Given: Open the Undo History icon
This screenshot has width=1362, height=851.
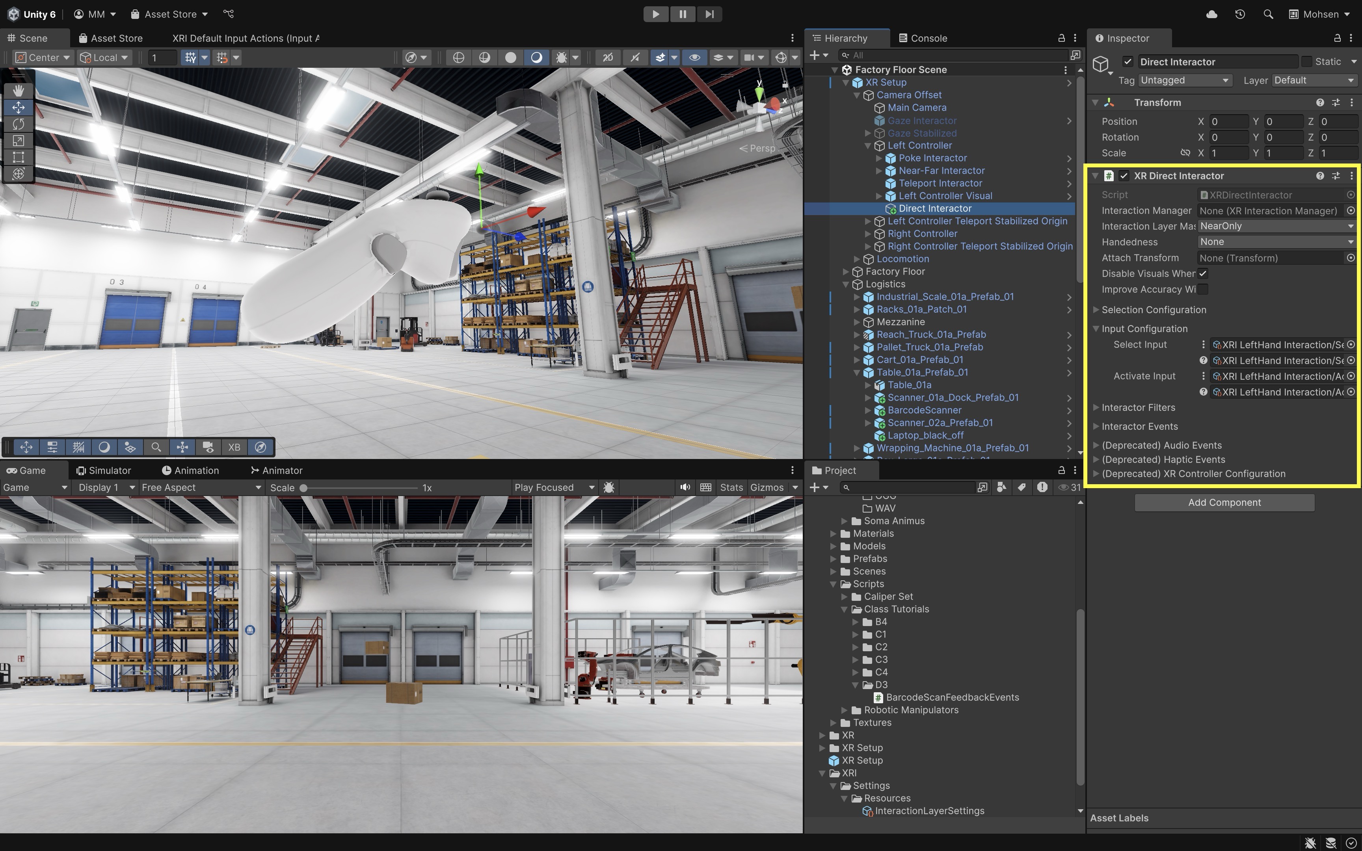Looking at the screenshot, I should pyautogui.click(x=1240, y=14).
